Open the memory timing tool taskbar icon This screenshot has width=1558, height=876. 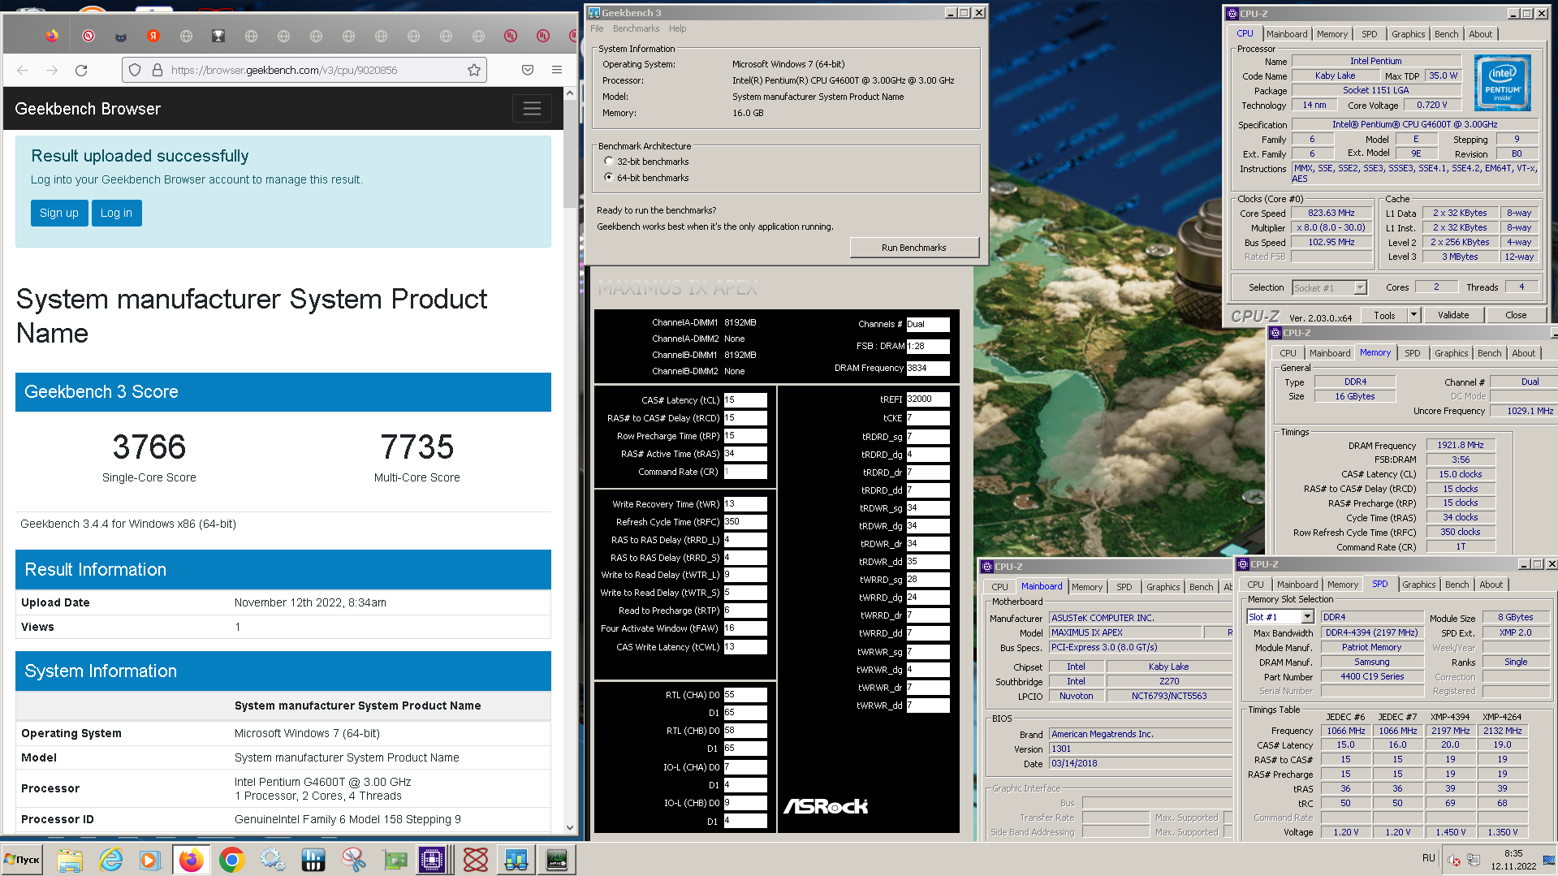[556, 860]
